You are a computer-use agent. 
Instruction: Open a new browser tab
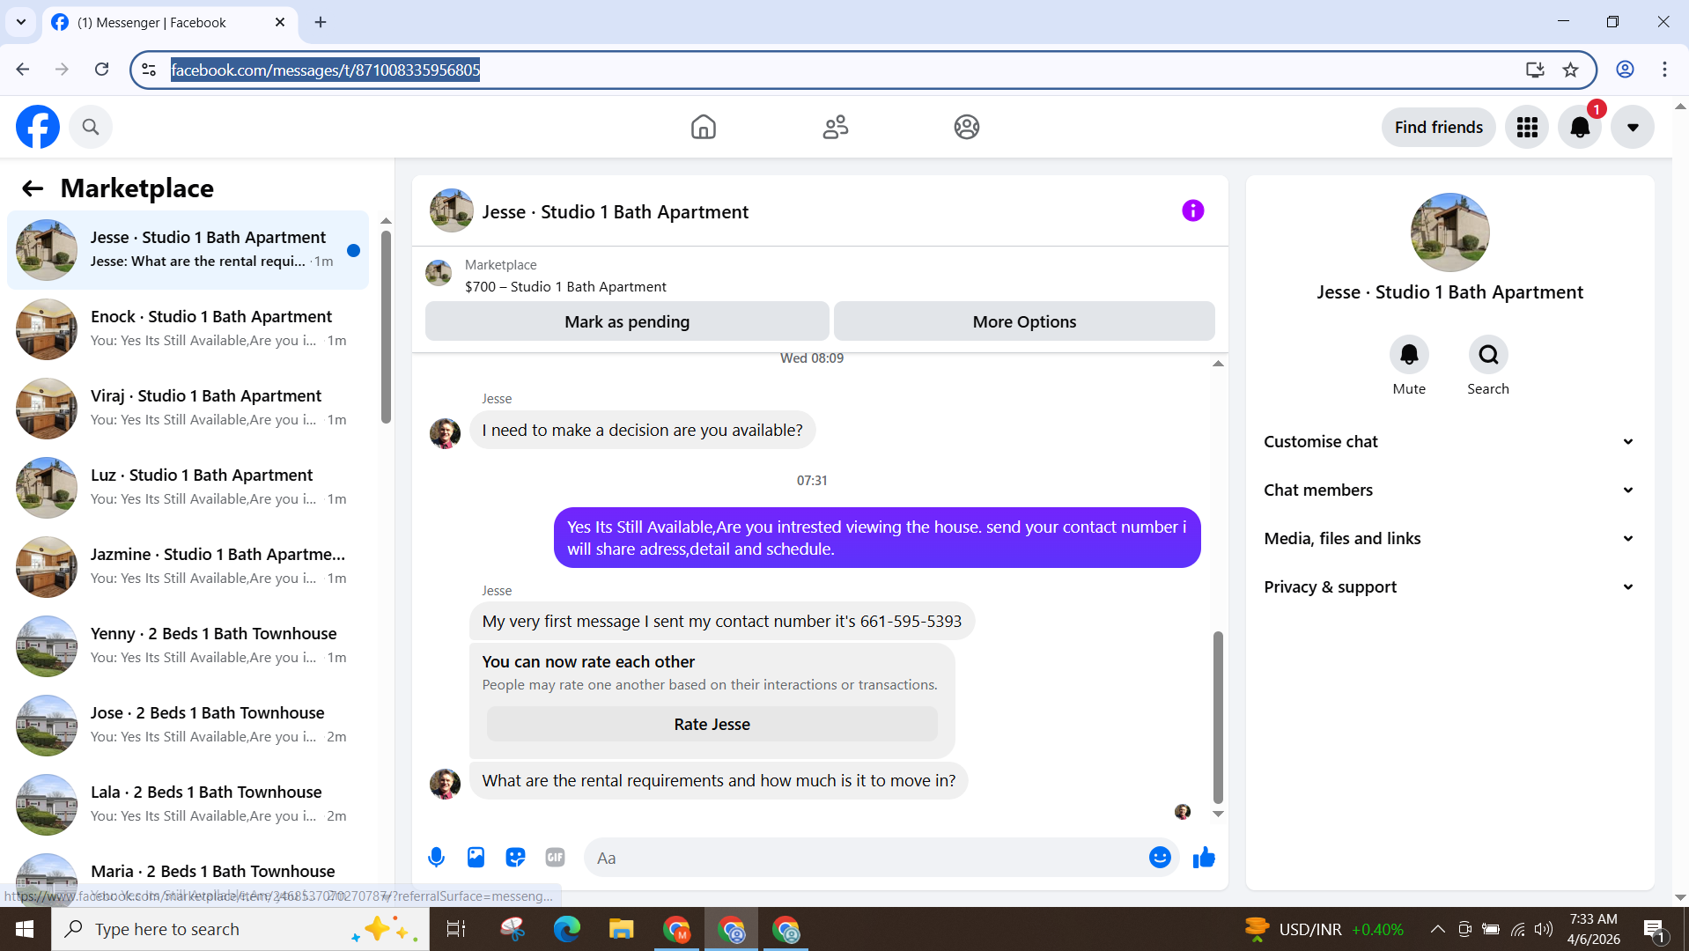321,23
